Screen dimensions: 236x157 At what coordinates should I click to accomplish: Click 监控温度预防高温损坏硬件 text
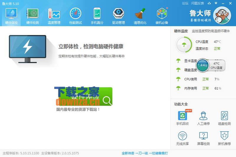(211, 31)
